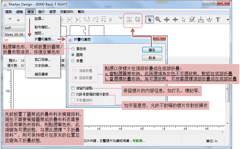Click the four-way move arrows icon
This screenshot has height=149, width=240.
(166, 19)
